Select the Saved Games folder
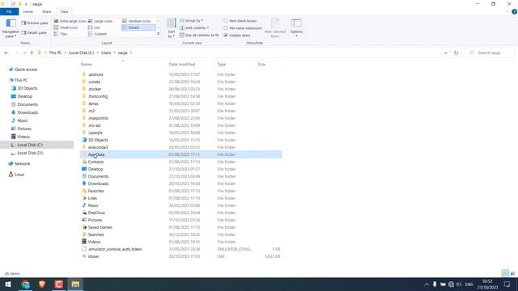The height and width of the screenshot is (291, 518). pyautogui.click(x=180, y=227)
